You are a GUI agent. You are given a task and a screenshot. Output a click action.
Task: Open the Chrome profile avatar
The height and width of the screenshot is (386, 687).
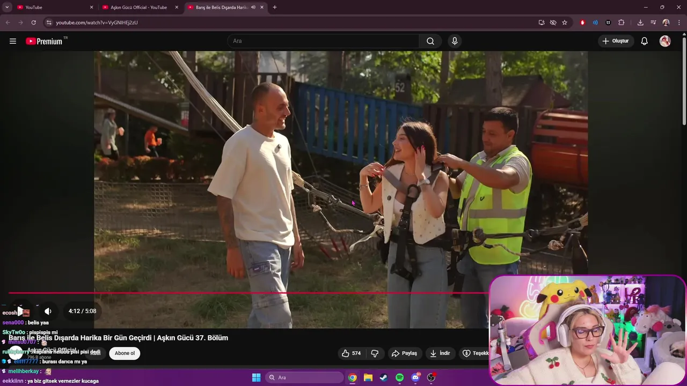tap(666, 23)
